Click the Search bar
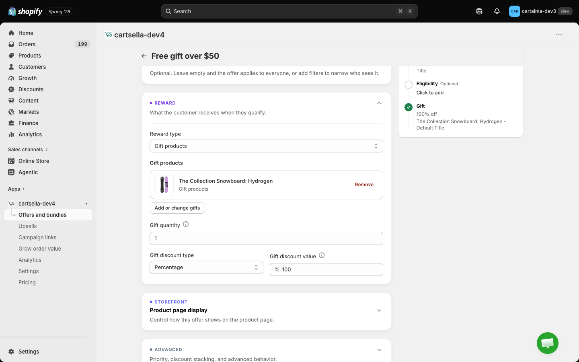 (x=289, y=11)
